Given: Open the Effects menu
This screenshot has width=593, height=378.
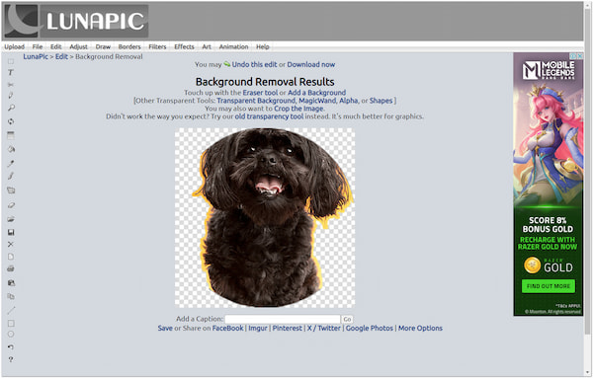Looking at the screenshot, I should pyautogui.click(x=184, y=46).
